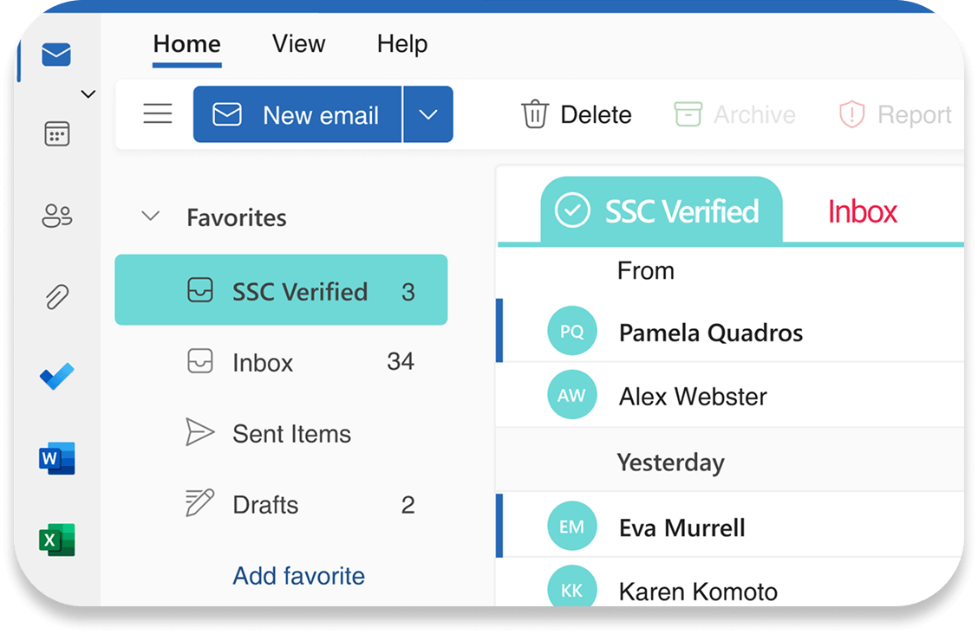Open Microsoft To Do from the sidebar

55,377
